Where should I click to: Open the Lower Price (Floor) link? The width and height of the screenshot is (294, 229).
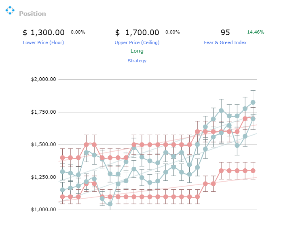click(x=44, y=42)
